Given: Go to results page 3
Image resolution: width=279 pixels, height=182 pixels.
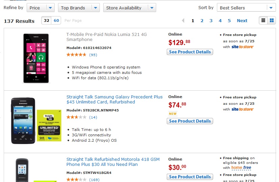Looking at the screenshot, I should [x=211, y=21].
